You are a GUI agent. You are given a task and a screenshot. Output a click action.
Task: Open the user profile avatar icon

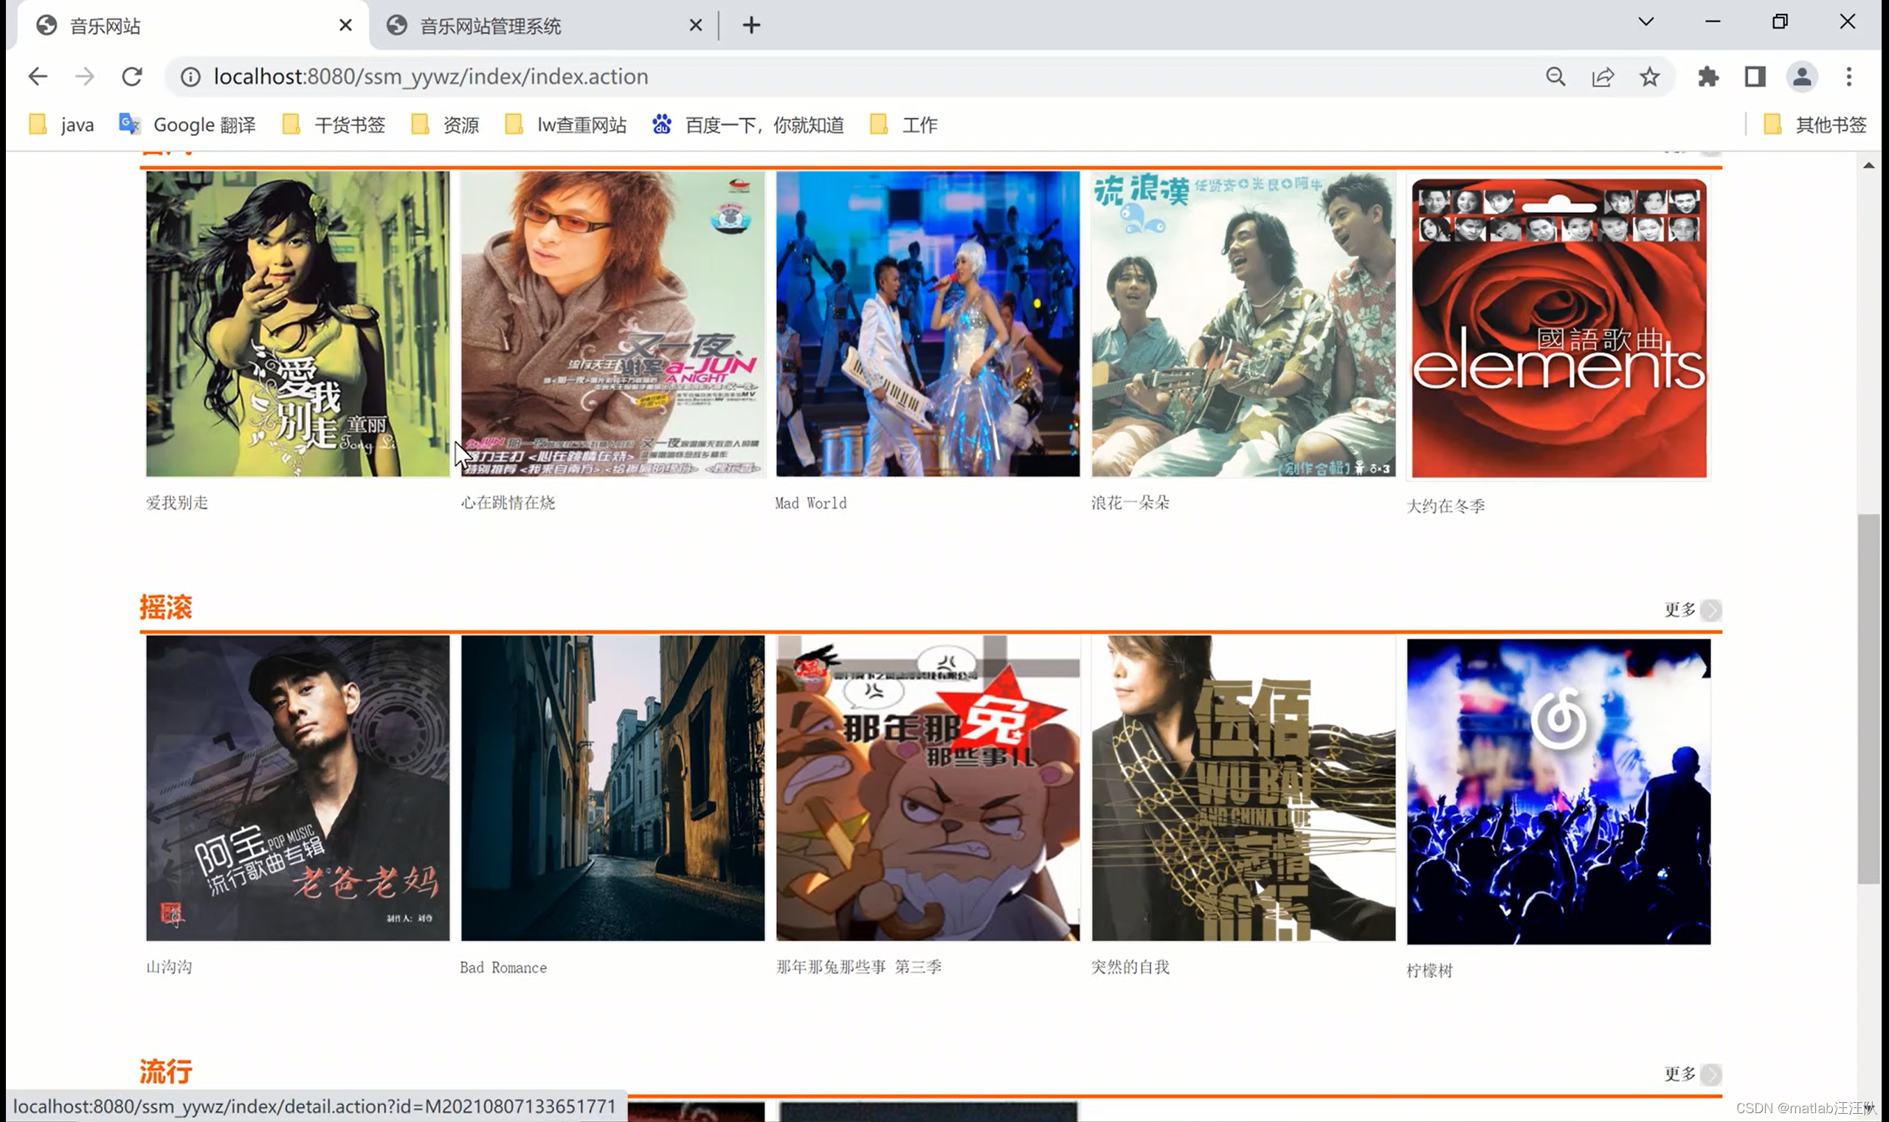point(1801,76)
